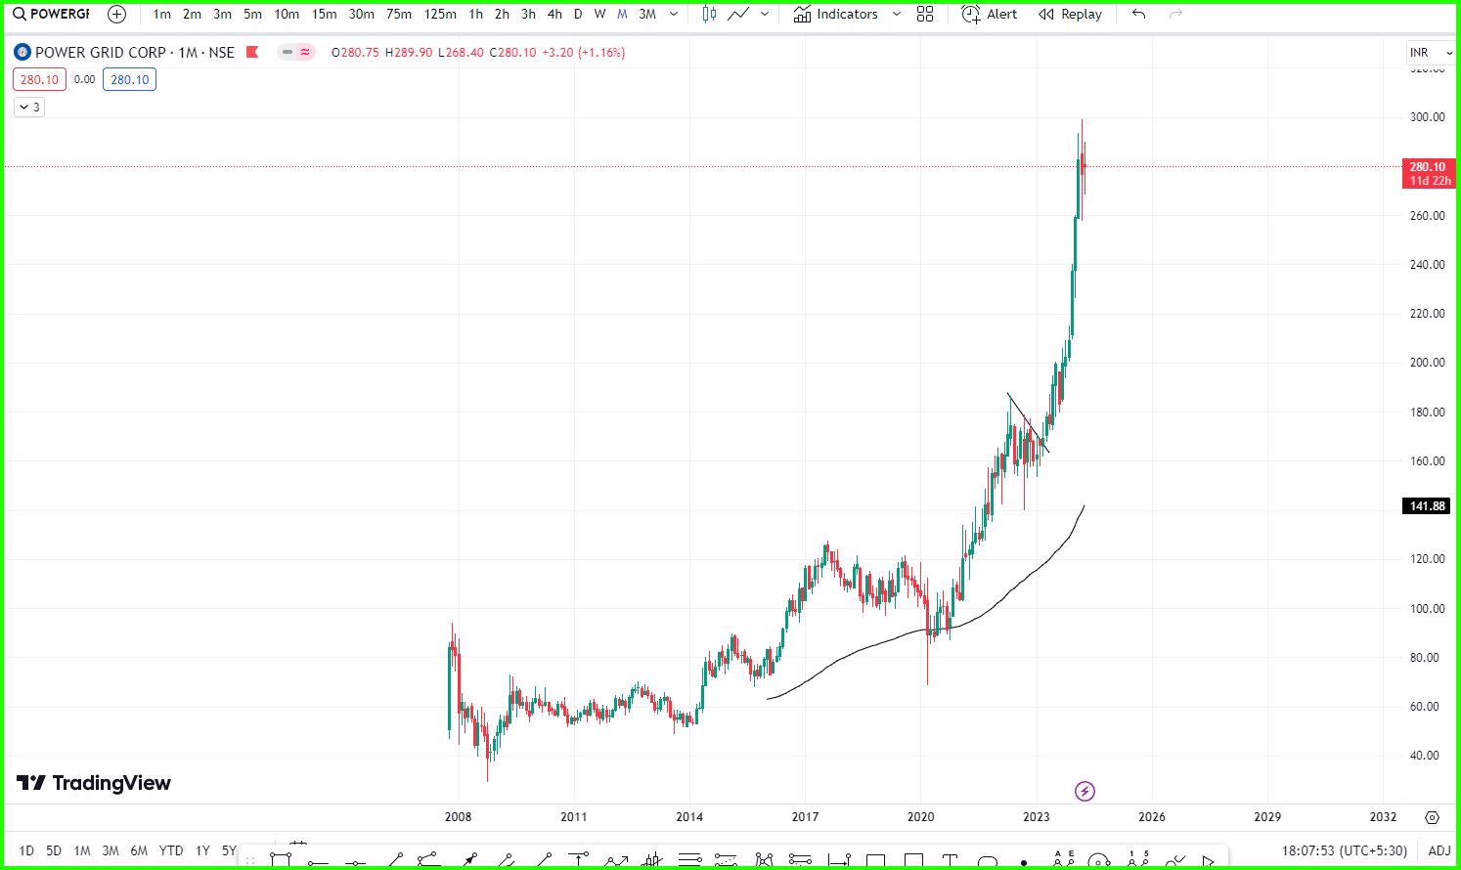1461x870 pixels.
Task: Click the red 280.10 sell price button
Action: point(40,79)
